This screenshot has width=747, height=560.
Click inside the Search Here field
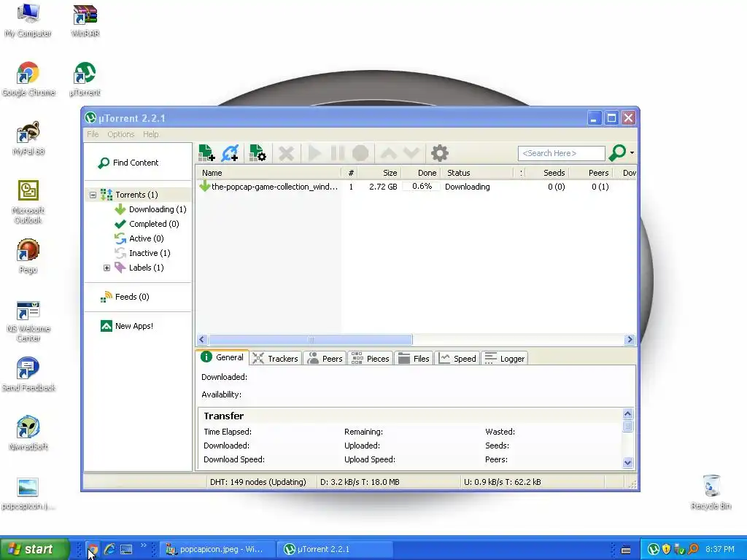click(561, 153)
